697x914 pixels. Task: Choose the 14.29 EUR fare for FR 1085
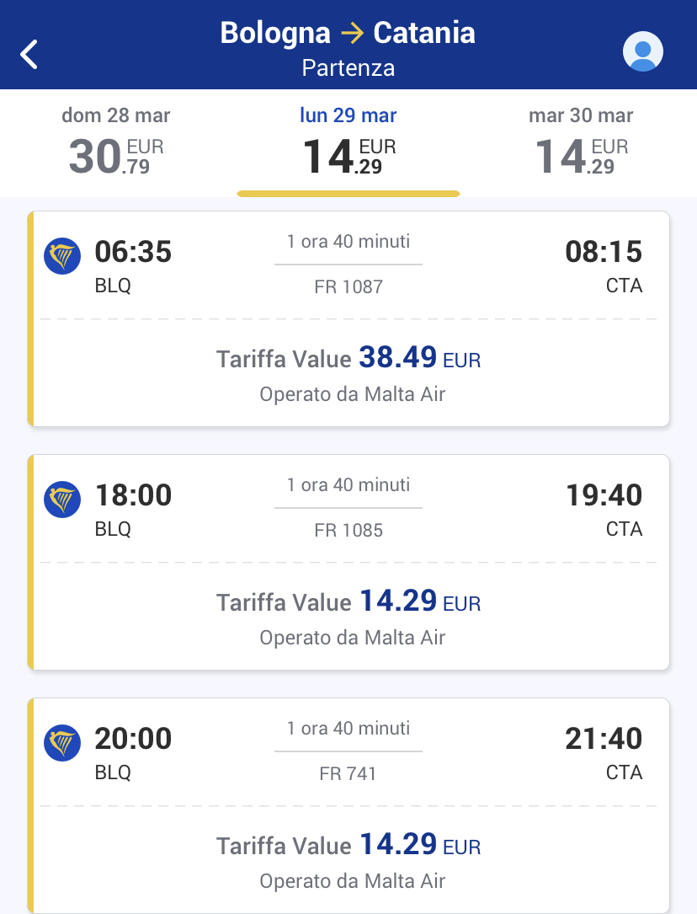click(x=348, y=603)
